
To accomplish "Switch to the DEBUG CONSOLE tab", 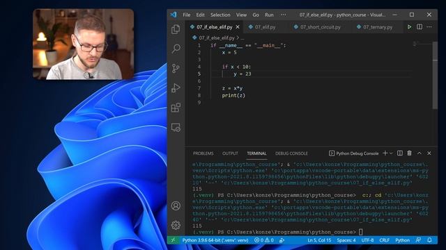I will [291, 153].
